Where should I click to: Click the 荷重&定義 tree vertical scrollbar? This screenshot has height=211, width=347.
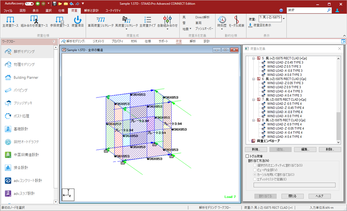[338, 100]
